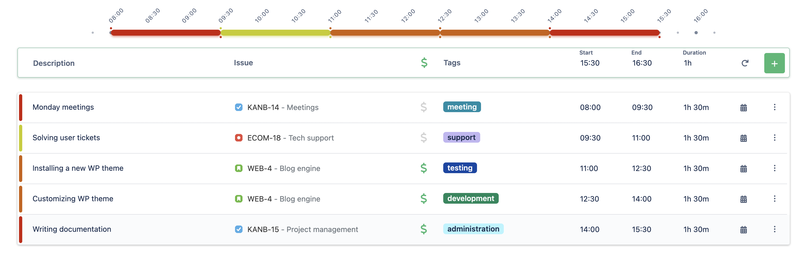The width and height of the screenshot is (805, 258).
Task: Click the green plus add entry button
Action: pos(774,63)
